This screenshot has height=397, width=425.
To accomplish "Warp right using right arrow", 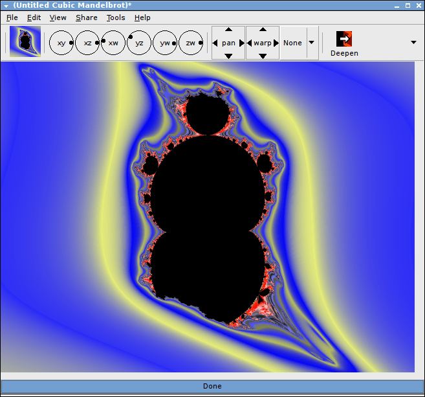I will [276, 43].
